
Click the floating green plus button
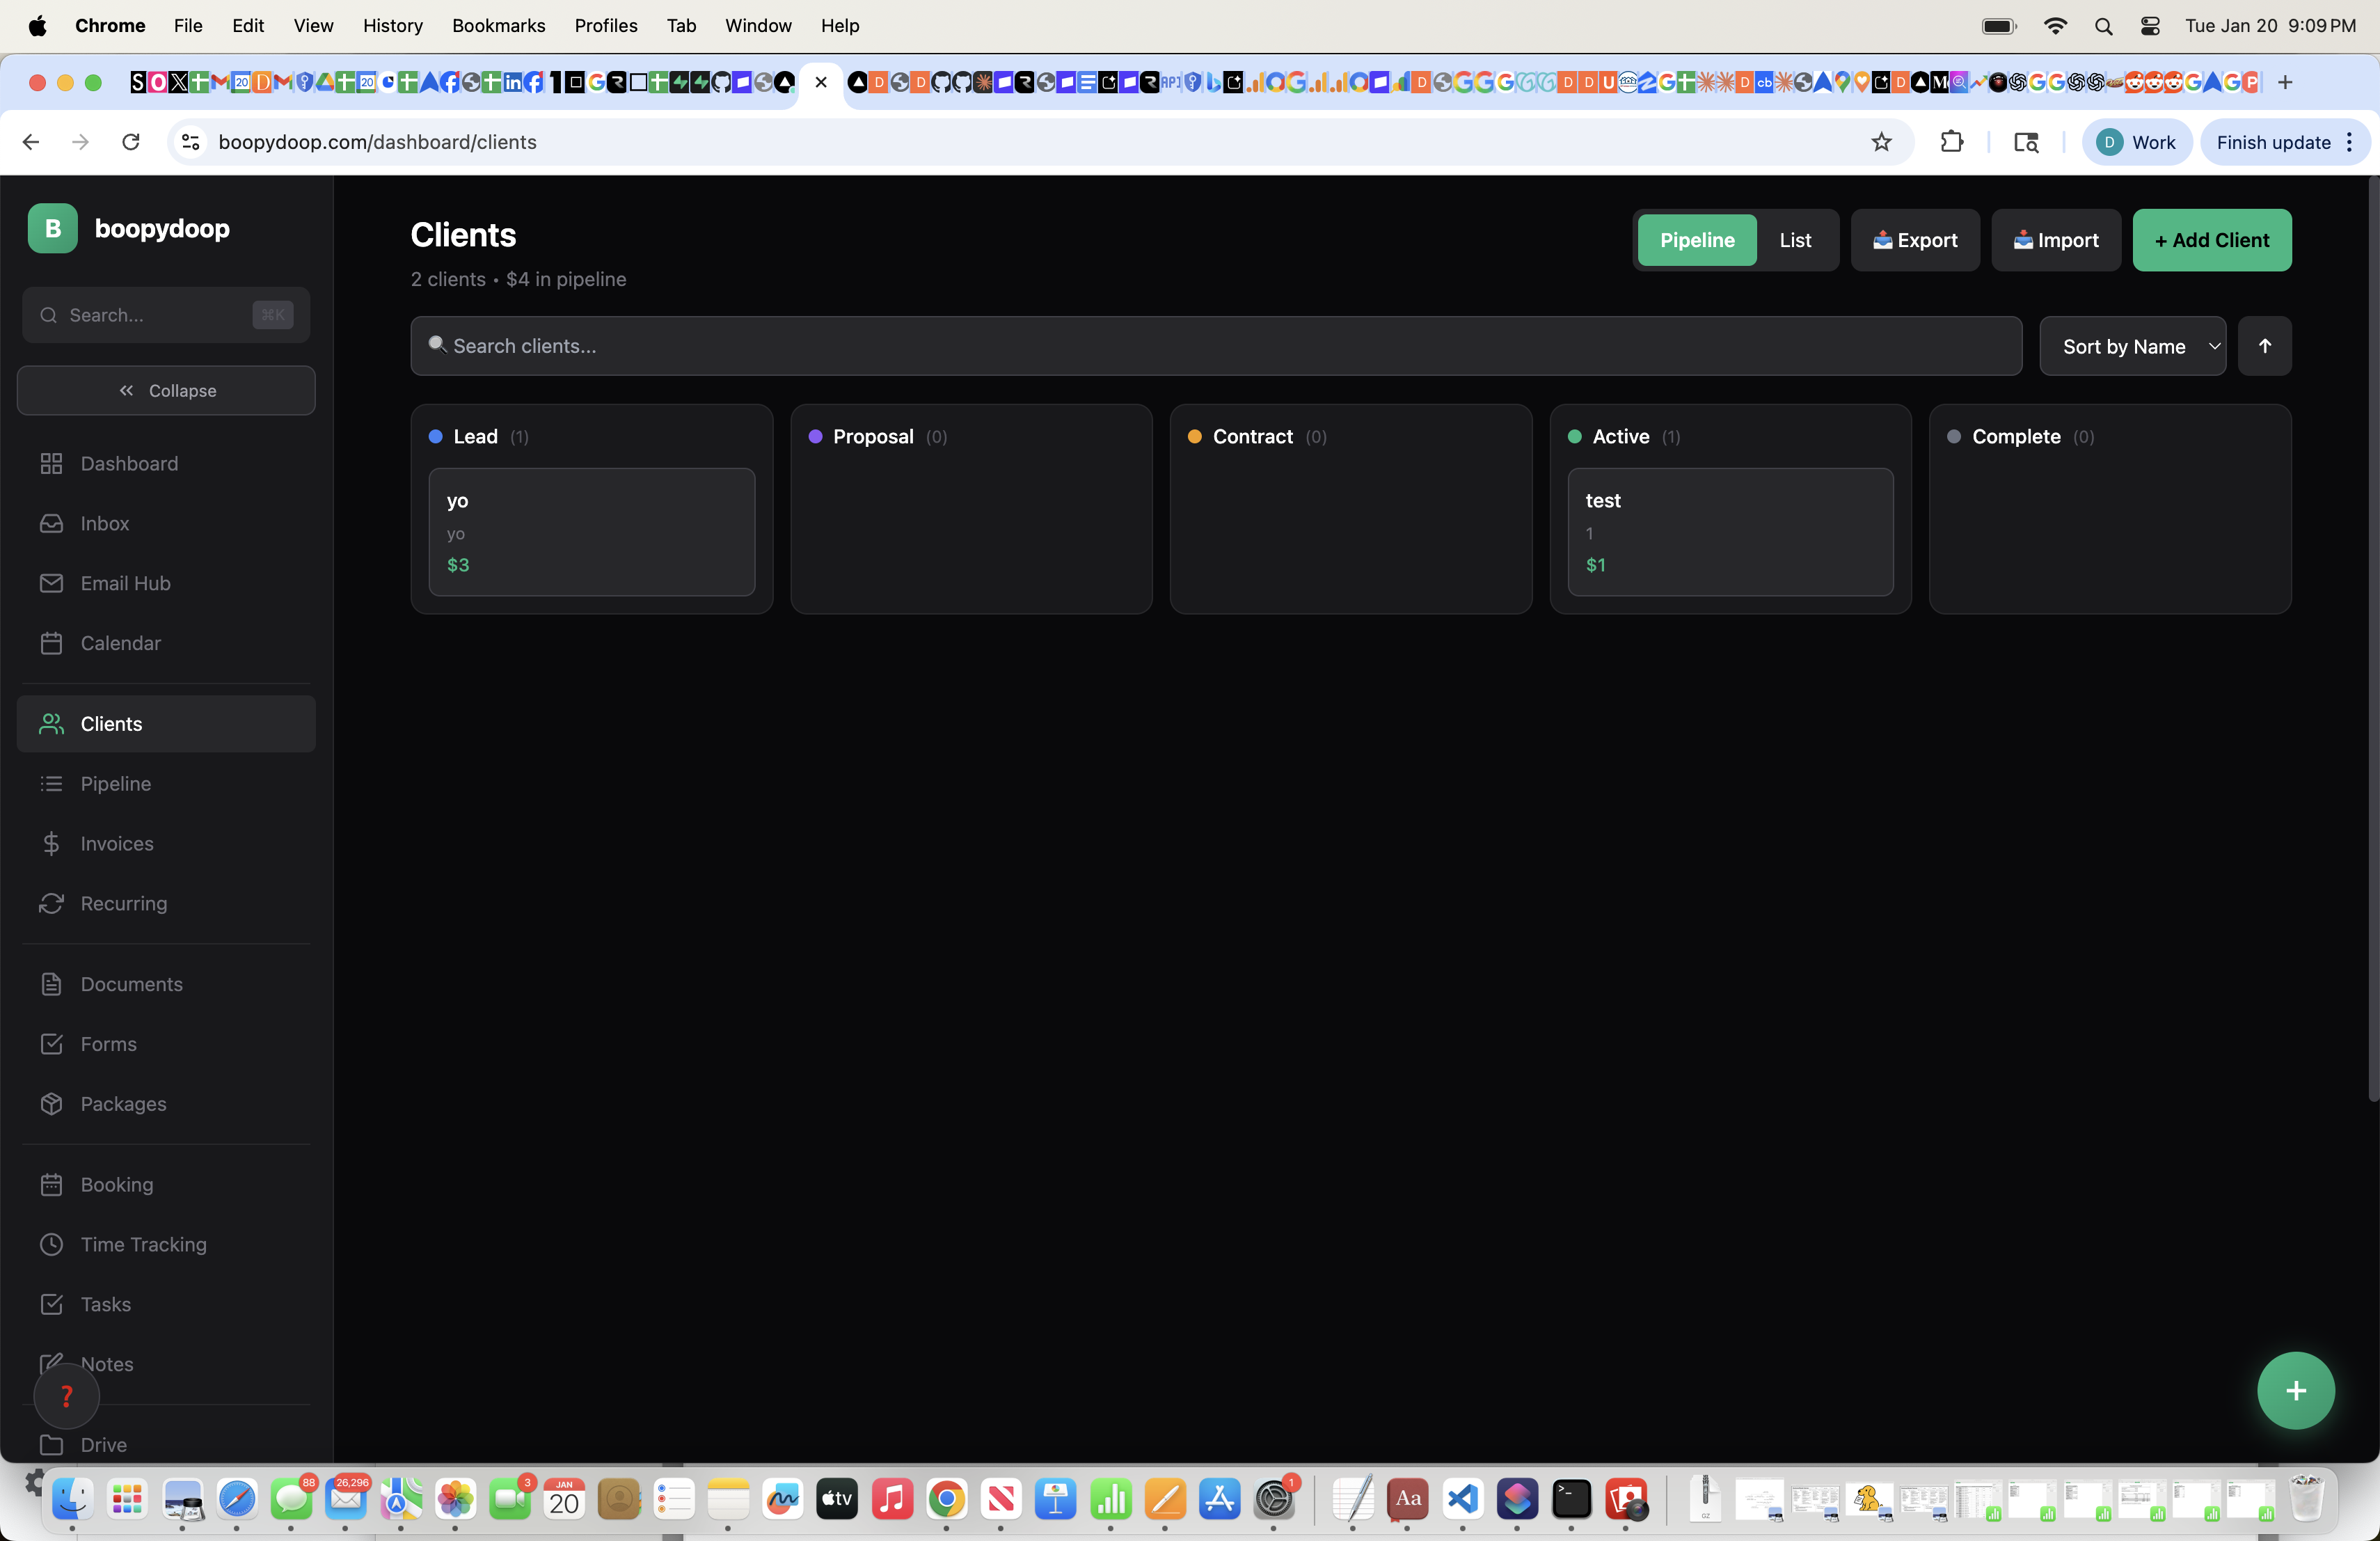tap(2295, 1390)
